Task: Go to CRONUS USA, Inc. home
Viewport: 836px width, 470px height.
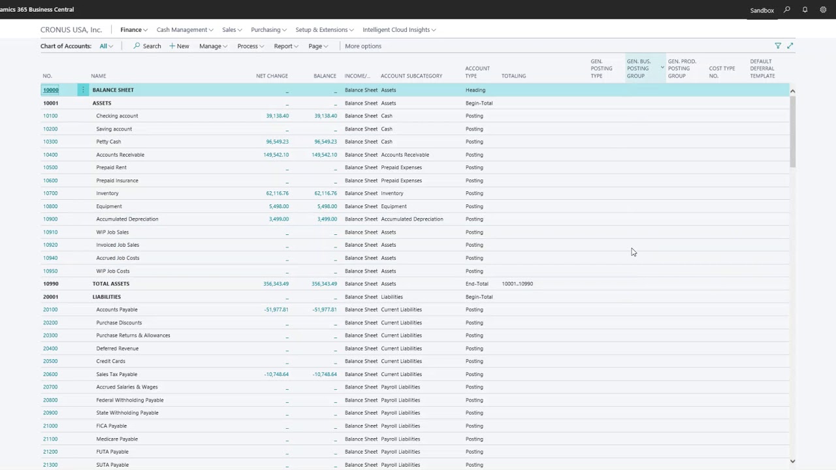Action: (x=71, y=30)
